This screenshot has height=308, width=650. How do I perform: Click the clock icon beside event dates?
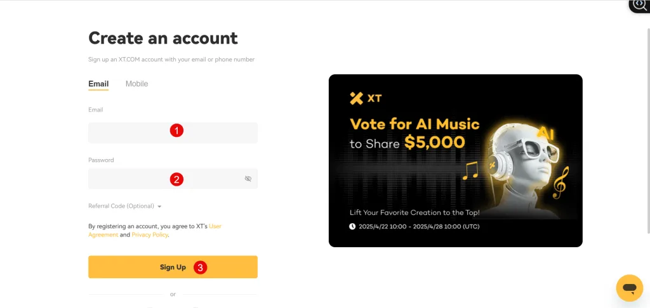(352, 226)
